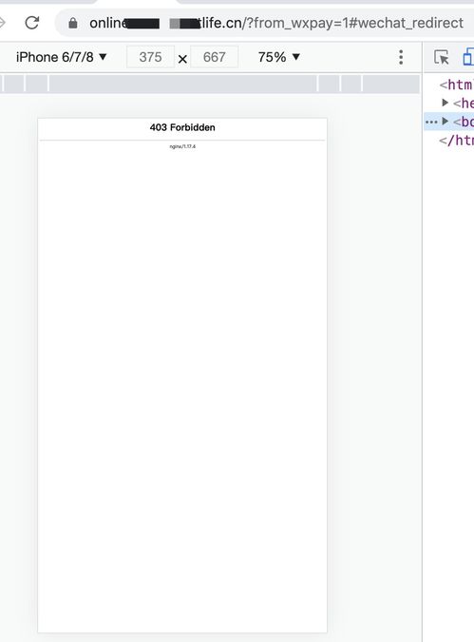
Task: Click the address bar URL text
Action: click(276, 23)
